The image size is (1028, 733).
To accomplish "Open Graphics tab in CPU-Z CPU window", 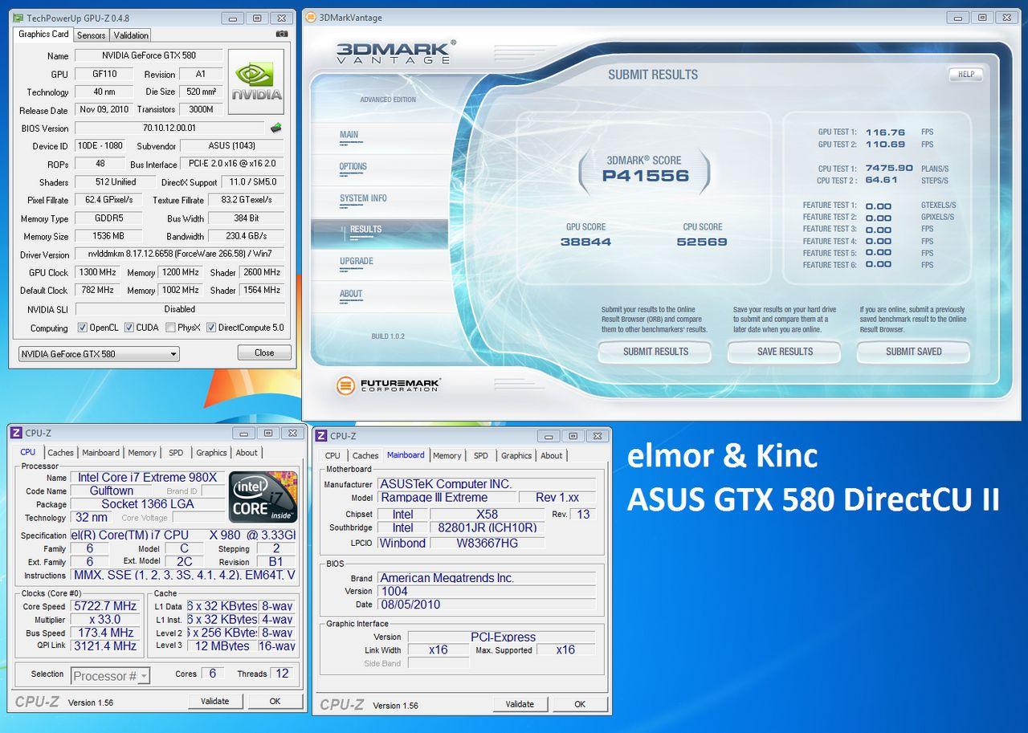I will click(211, 453).
